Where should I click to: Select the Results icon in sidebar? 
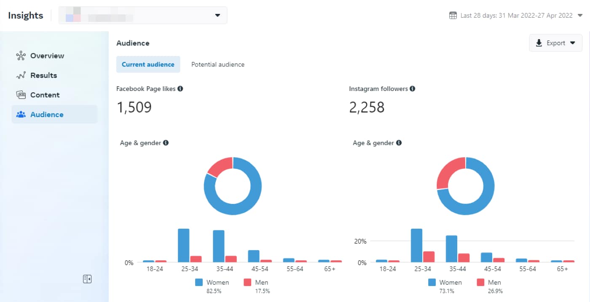20,75
